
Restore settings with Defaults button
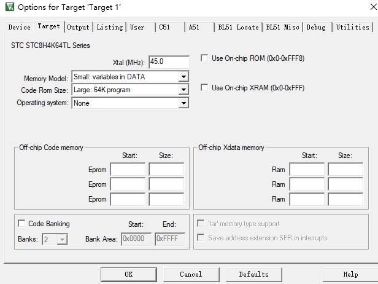(x=254, y=274)
